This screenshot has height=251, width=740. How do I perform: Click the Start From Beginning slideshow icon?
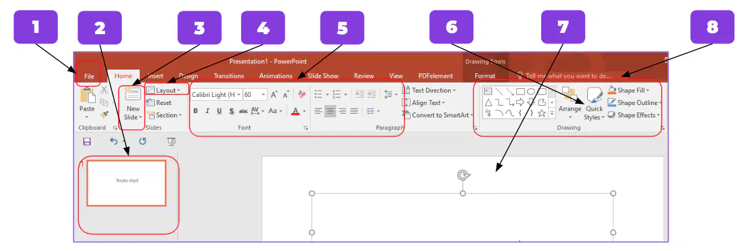pos(171,142)
